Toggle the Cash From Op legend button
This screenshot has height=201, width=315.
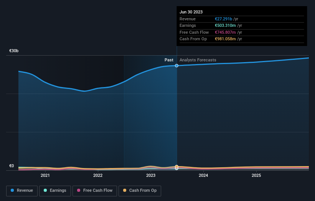[x=140, y=191]
